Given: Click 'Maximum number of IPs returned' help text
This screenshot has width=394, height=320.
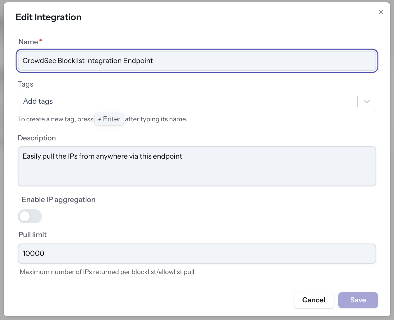Looking at the screenshot, I should pyautogui.click(x=107, y=272).
